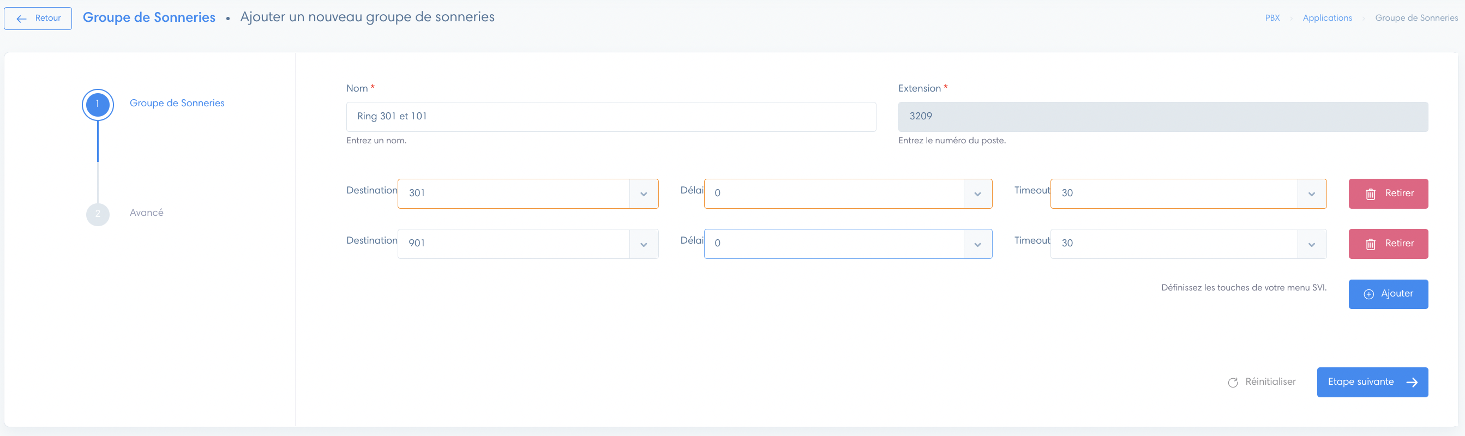This screenshot has height=436, width=1465.
Task: Remove the 301 destination with Retirer
Action: 1388,193
